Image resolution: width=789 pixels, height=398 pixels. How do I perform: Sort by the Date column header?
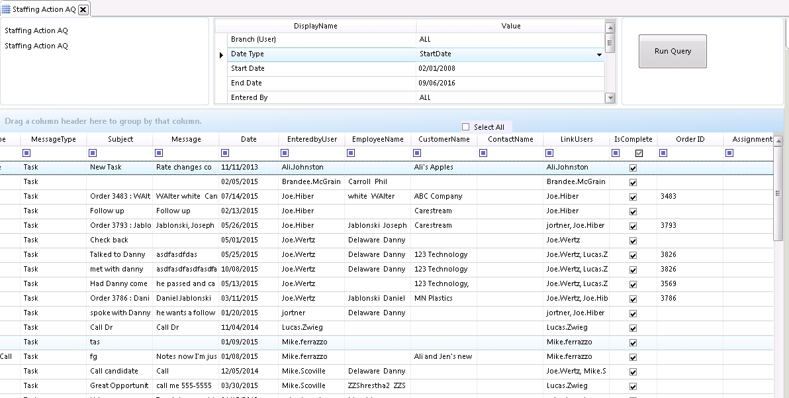249,139
